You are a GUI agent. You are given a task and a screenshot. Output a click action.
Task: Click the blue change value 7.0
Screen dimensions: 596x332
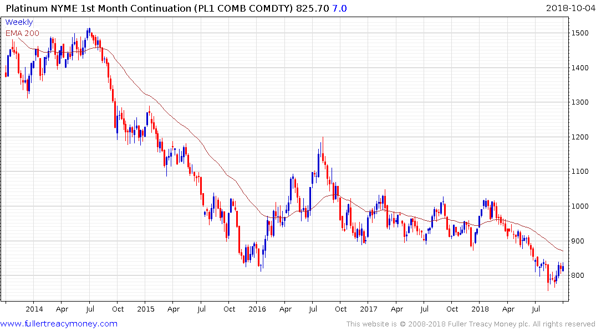point(339,8)
